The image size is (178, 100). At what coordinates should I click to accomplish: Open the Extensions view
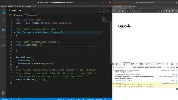[x=3, y=46]
